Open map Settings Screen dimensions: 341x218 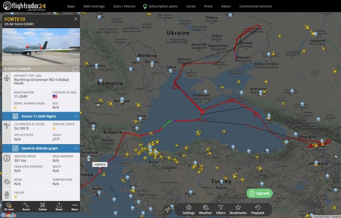click(189, 209)
